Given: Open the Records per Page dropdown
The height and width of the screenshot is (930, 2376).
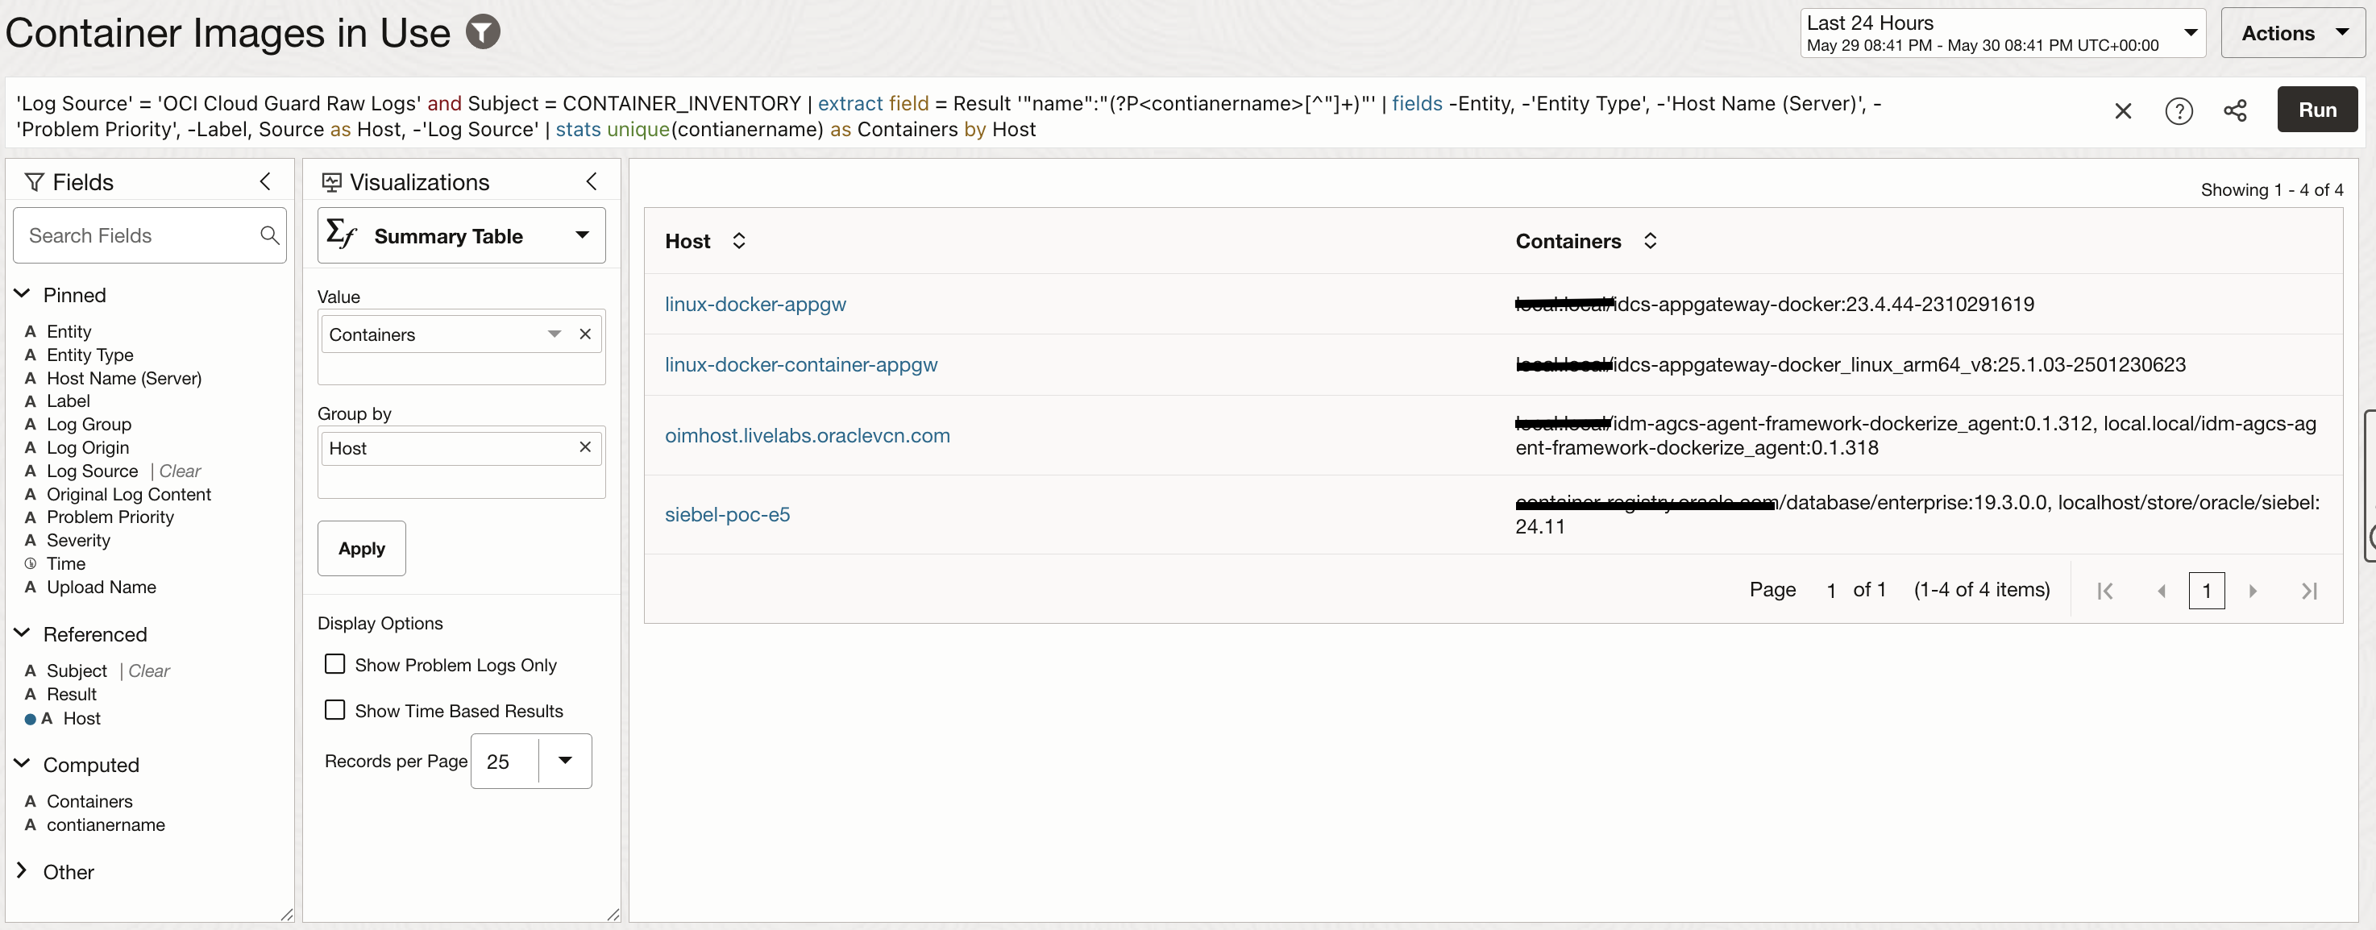Looking at the screenshot, I should [x=566, y=761].
